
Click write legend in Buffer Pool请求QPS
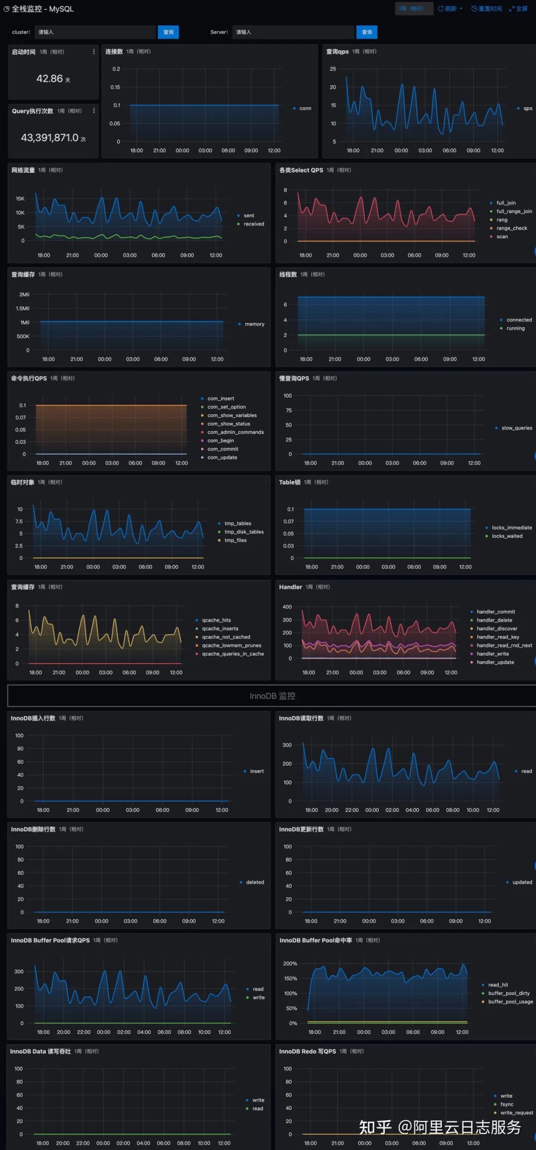tap(256, 997)
